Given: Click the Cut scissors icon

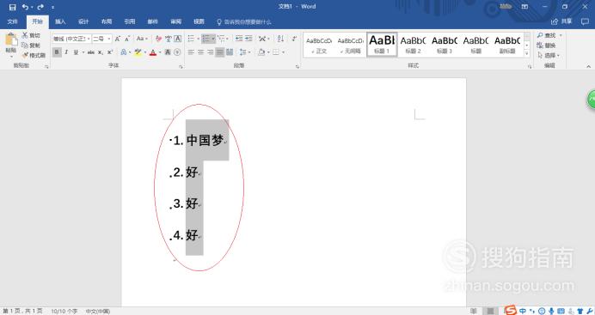Looking at the screenshot, I should pyautogui.click(x=25, y=35).
